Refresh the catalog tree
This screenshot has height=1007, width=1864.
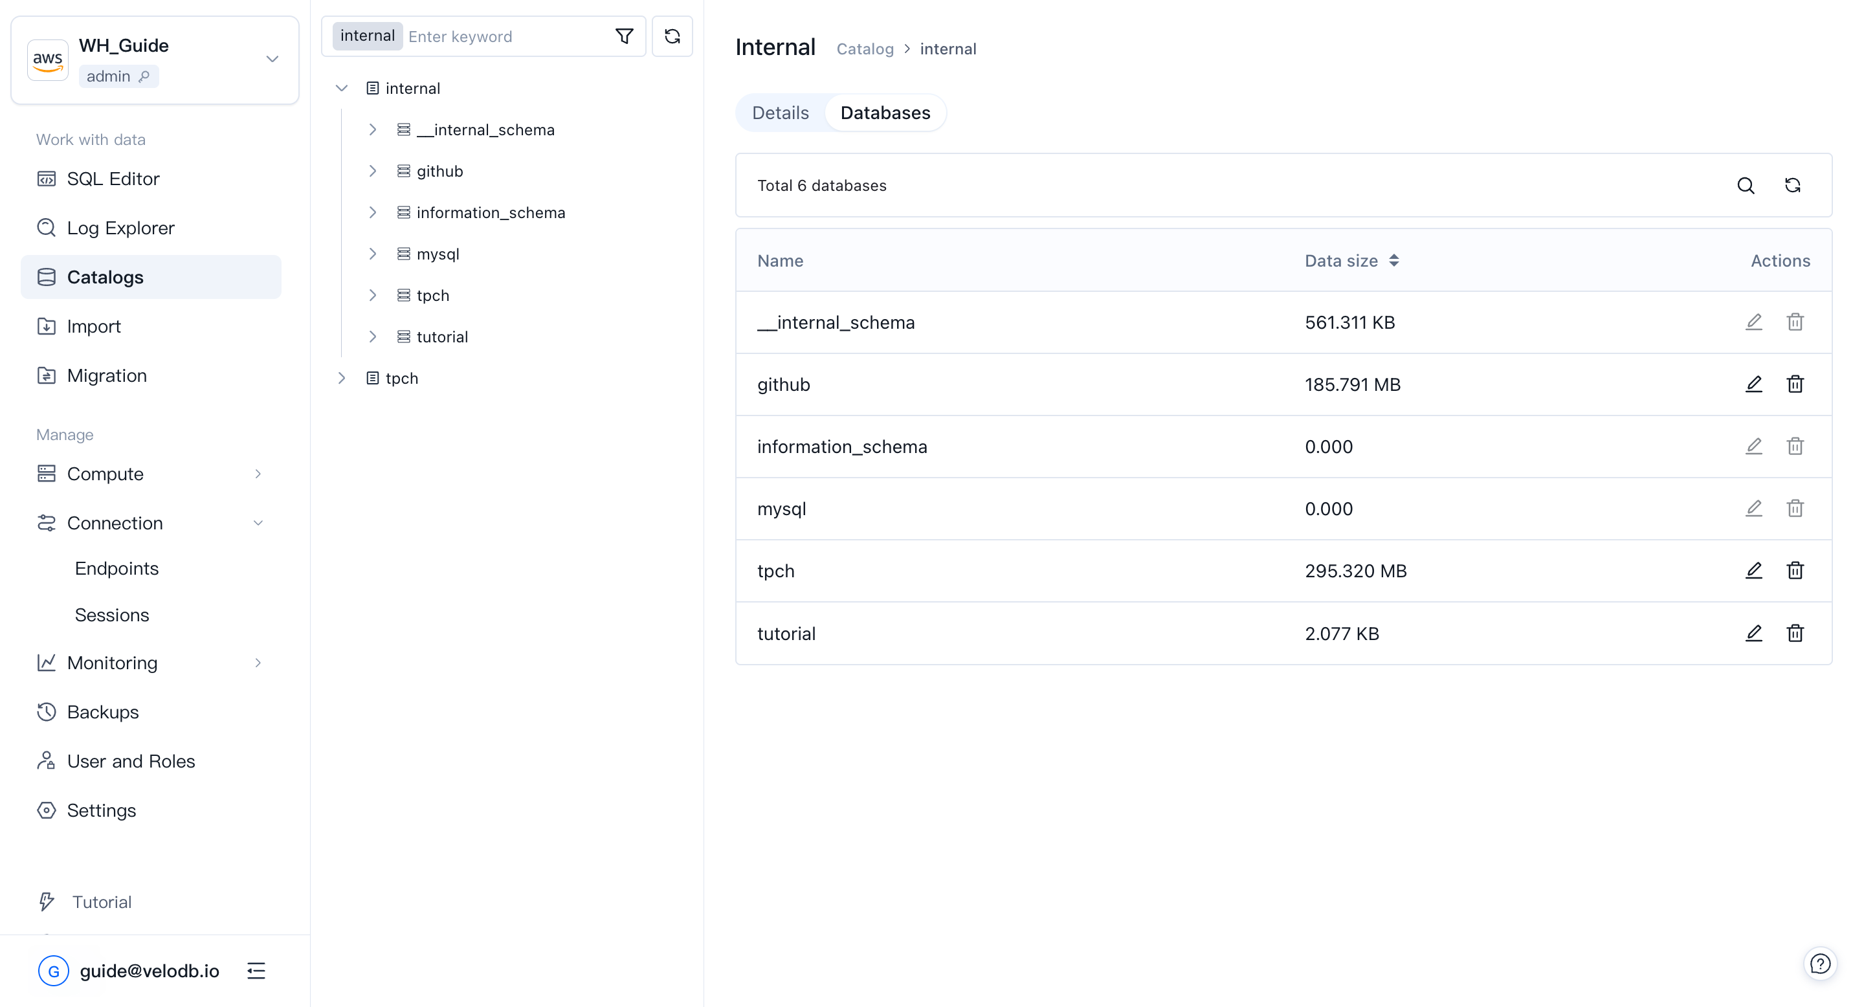[672, 36]
